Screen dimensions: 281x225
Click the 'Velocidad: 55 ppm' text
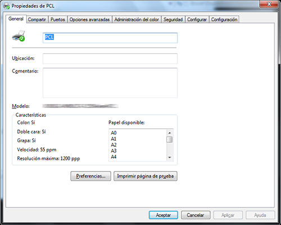[37, 150]
